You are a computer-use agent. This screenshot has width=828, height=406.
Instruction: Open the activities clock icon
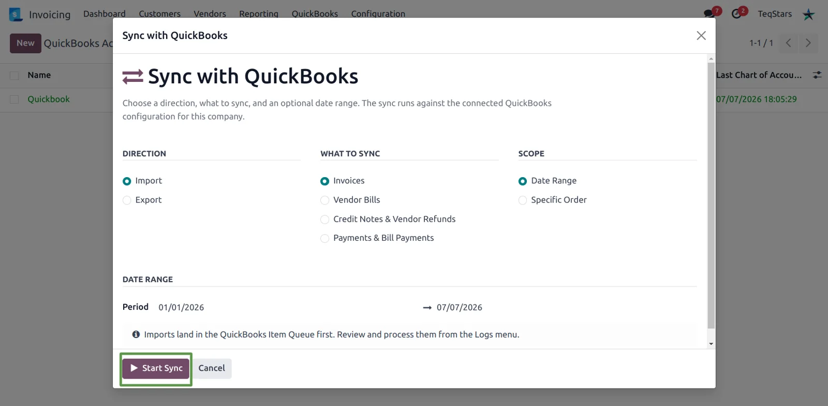coord(736,14)
